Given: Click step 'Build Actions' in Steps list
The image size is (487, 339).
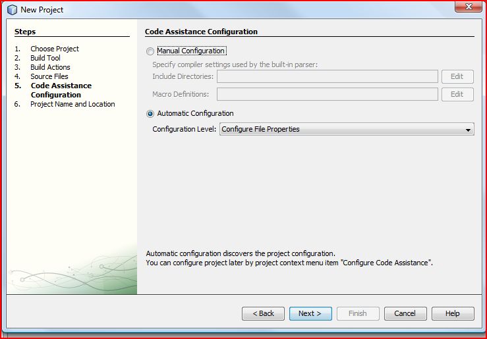Looking at the screenshot, I should coord(50,67).
